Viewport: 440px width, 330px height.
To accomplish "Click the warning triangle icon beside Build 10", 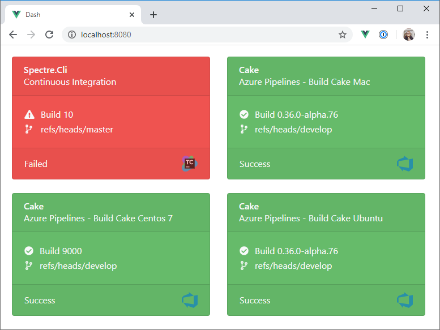I will pos(29,114).
